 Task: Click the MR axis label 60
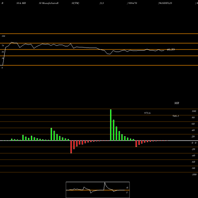pos(193,124)
